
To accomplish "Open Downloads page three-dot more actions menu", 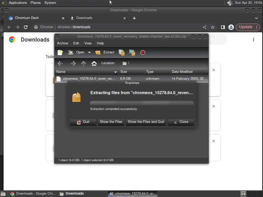I will pos(253,40).
